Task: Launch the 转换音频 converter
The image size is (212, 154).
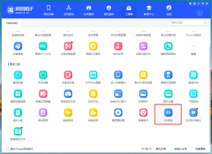Action: (68, 113)
